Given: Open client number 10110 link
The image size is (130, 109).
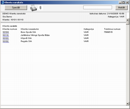Looking at the screenshot, I should (6, 35).
